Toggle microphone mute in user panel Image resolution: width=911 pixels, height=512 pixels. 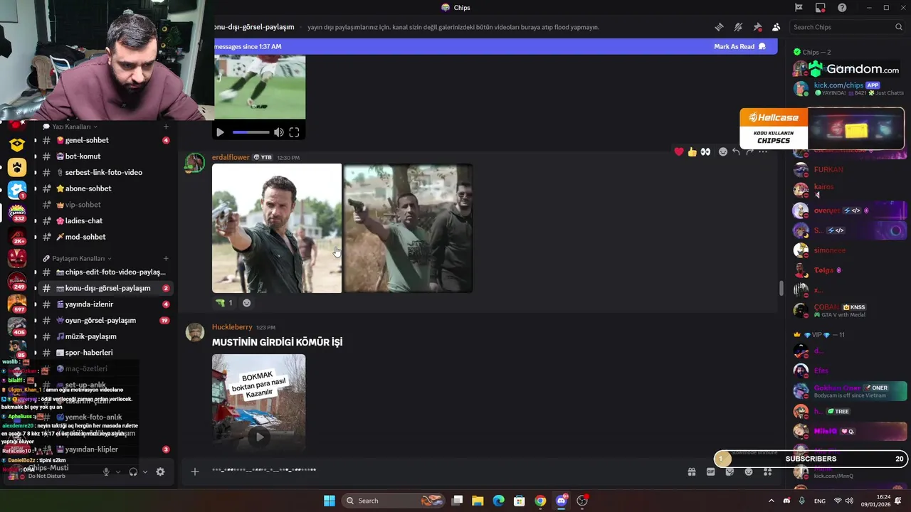coord(106,471)
